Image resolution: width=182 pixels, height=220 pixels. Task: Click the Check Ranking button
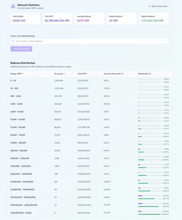point(21,49)
